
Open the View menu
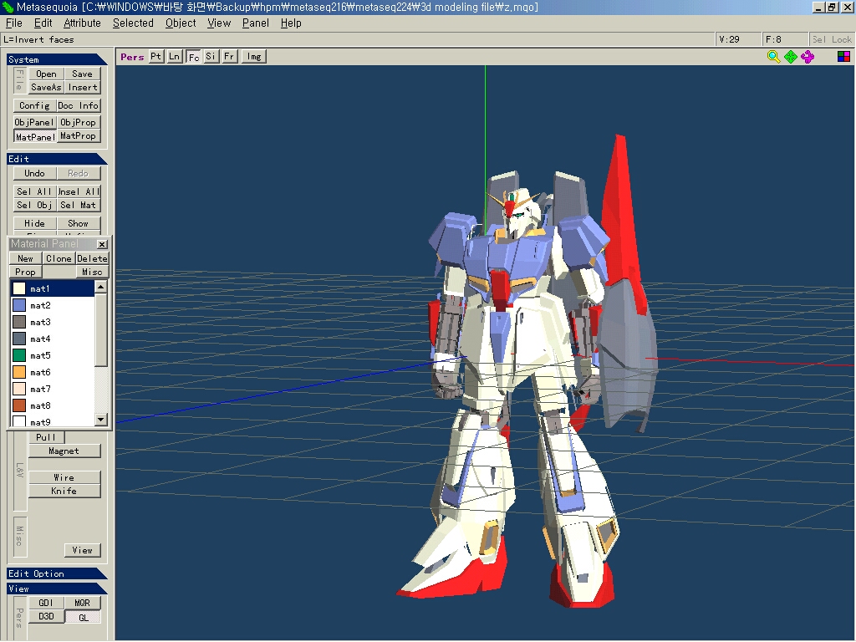[x=219, y=23]
